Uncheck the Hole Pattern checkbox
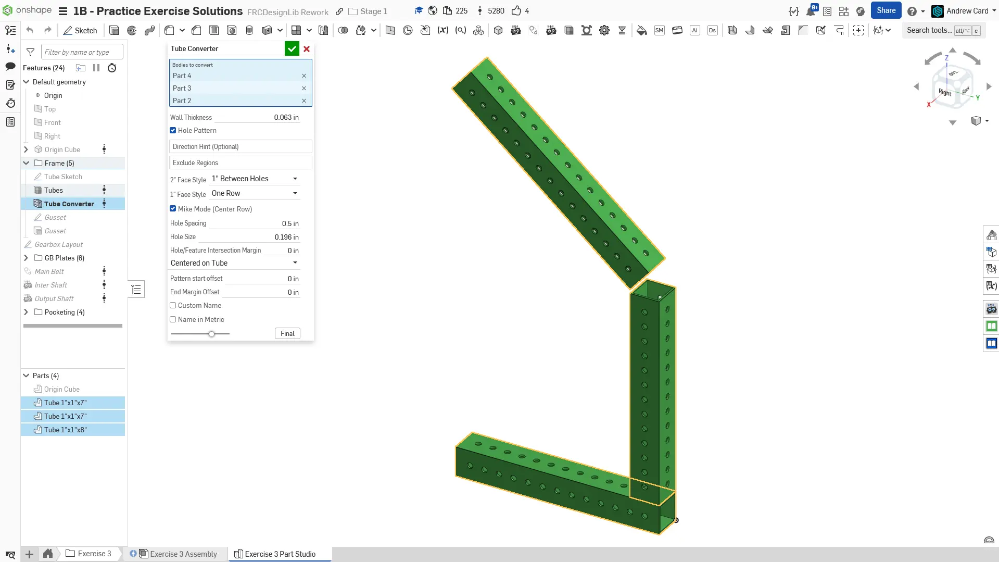 click(x=173, y=130)
